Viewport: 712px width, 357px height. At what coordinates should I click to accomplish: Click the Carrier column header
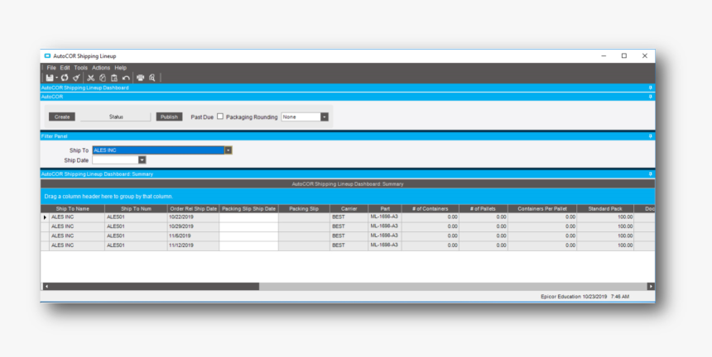(x=349, y=209)
